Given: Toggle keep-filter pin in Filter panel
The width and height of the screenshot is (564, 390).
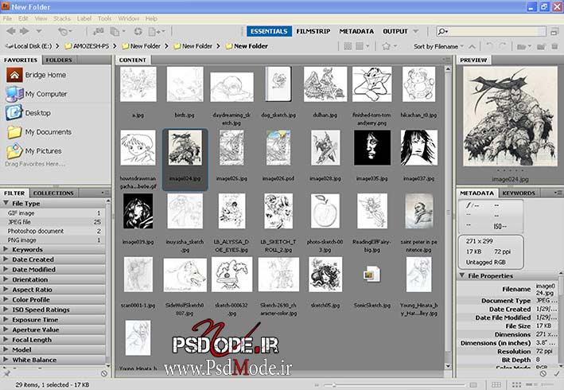Looking at the screenshot, I should point(6,373).
